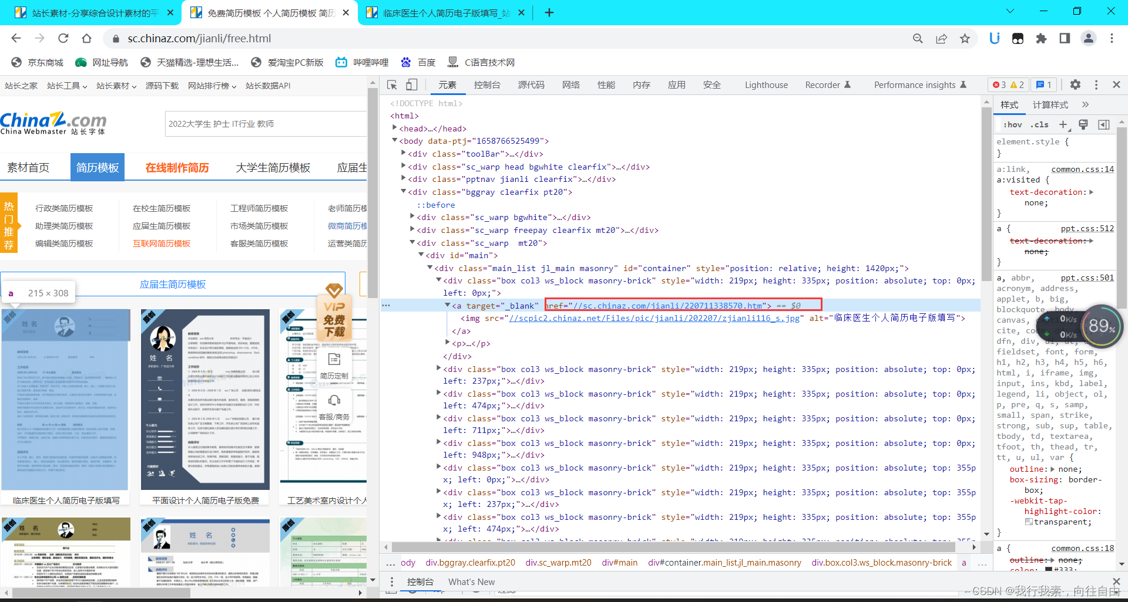Toggle the element state :hov panel
The height and width of the screenshot is (602, 1128).
pyautogui.click(x=1013, y=124)
